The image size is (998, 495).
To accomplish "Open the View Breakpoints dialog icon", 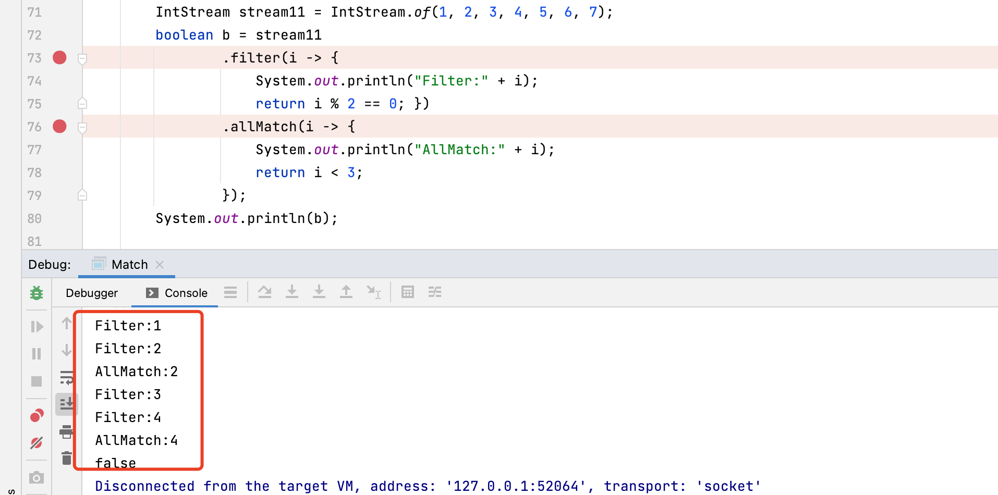I will pos(36,415).
